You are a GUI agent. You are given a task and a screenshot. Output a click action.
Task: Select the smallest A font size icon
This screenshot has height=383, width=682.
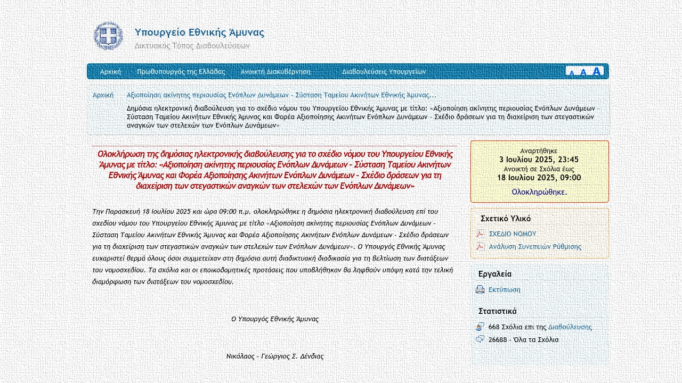[572, 73]
